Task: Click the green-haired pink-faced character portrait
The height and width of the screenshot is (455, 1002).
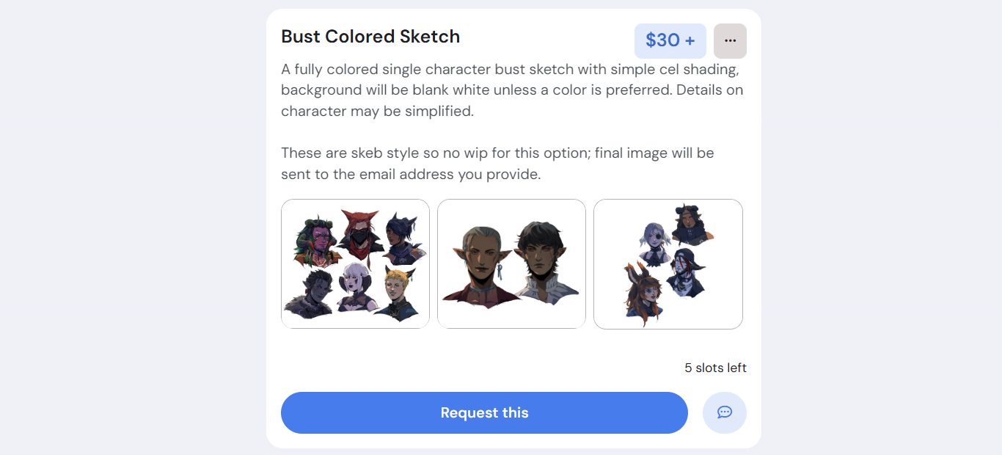Action: click(x=317, y=239)
